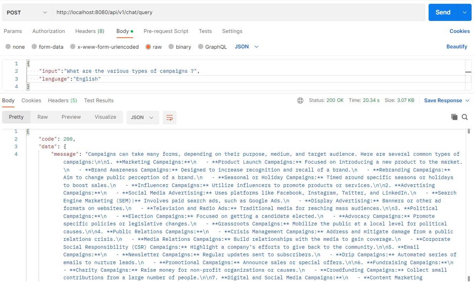The image size is (474, 282).
Task: Open the JSON body format dropdown
Action: [247, 47]
